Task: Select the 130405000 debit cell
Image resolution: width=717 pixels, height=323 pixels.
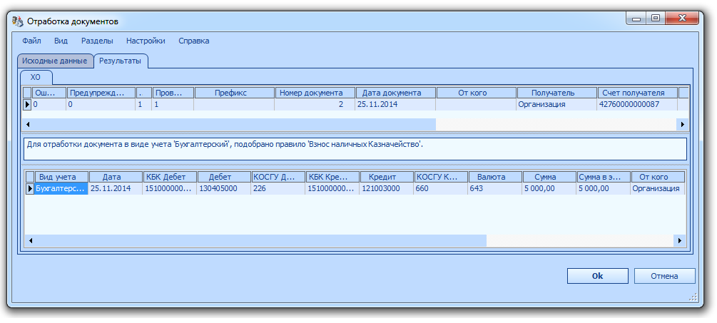Action: coord(224,189)
